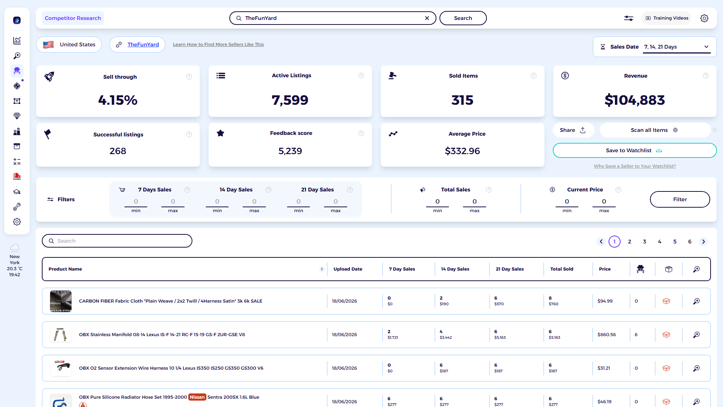Click the Current Price max field

604,202
